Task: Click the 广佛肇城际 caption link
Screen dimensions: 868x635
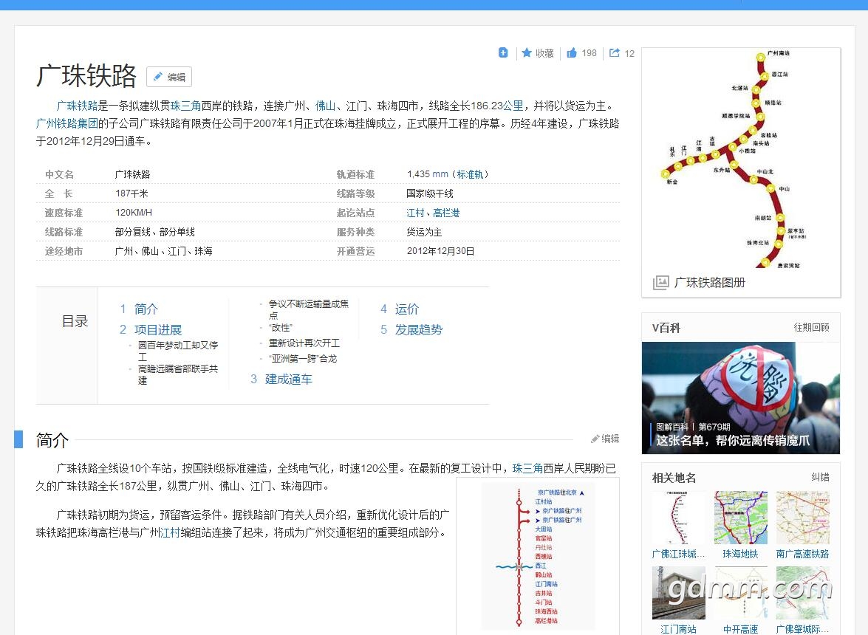Action: click(x=802, y=629)
